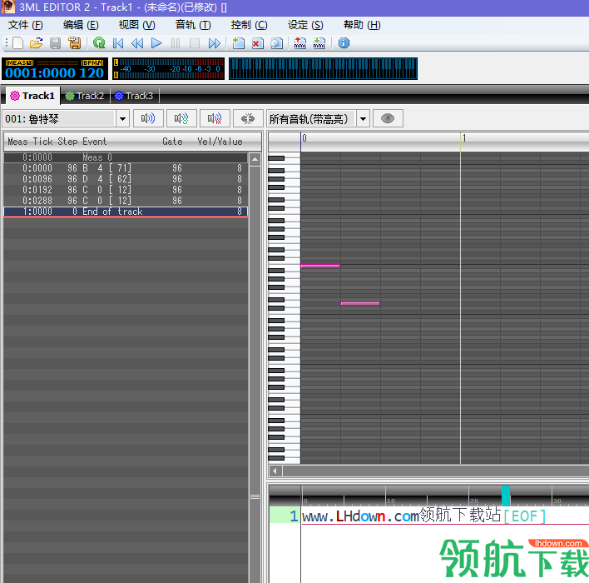Delete the track with the red X icon

pos(257,43)
